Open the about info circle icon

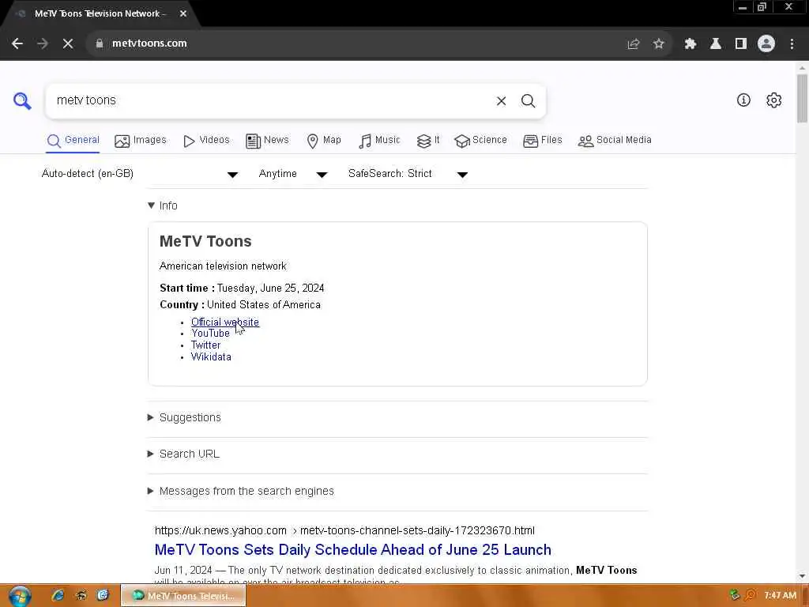(x=743, y=100)
